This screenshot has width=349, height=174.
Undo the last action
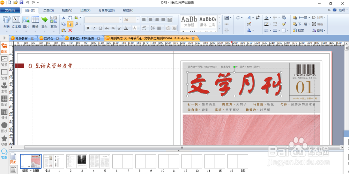[28, 2]
